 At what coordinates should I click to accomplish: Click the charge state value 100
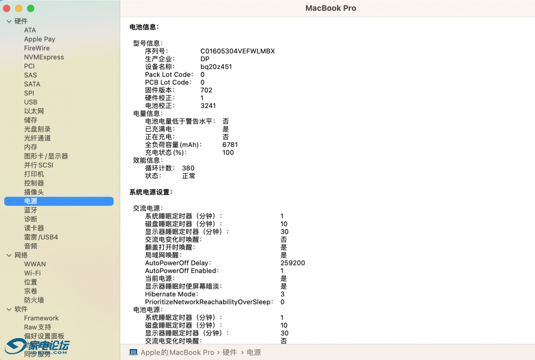click(228, 153)
